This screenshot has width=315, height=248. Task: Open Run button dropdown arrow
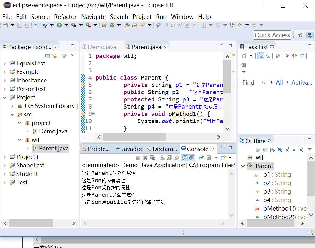66,25
